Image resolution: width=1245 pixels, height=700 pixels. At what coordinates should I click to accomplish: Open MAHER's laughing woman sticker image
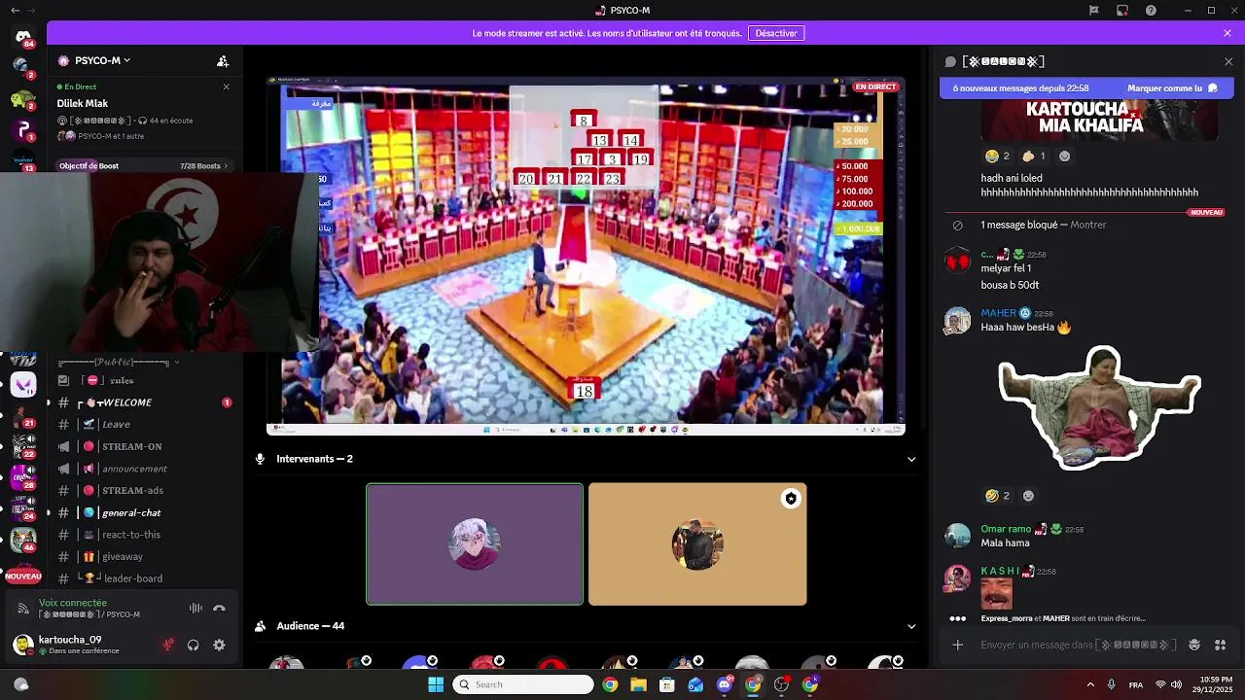point(1100,408)
